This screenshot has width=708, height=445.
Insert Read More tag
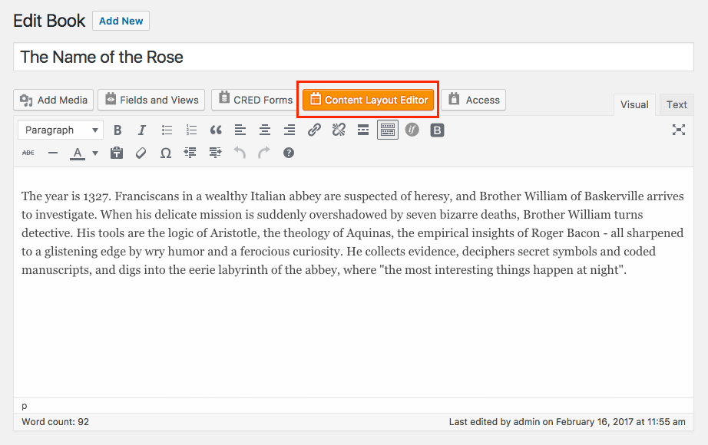tap(363, 130)
